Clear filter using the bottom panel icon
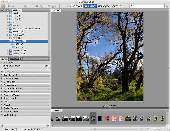 coord(47,126)
